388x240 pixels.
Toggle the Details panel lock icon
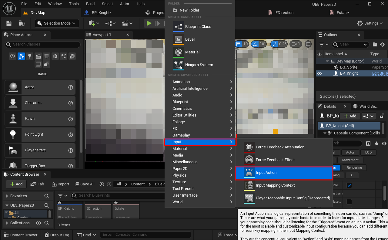pos(382,116)
